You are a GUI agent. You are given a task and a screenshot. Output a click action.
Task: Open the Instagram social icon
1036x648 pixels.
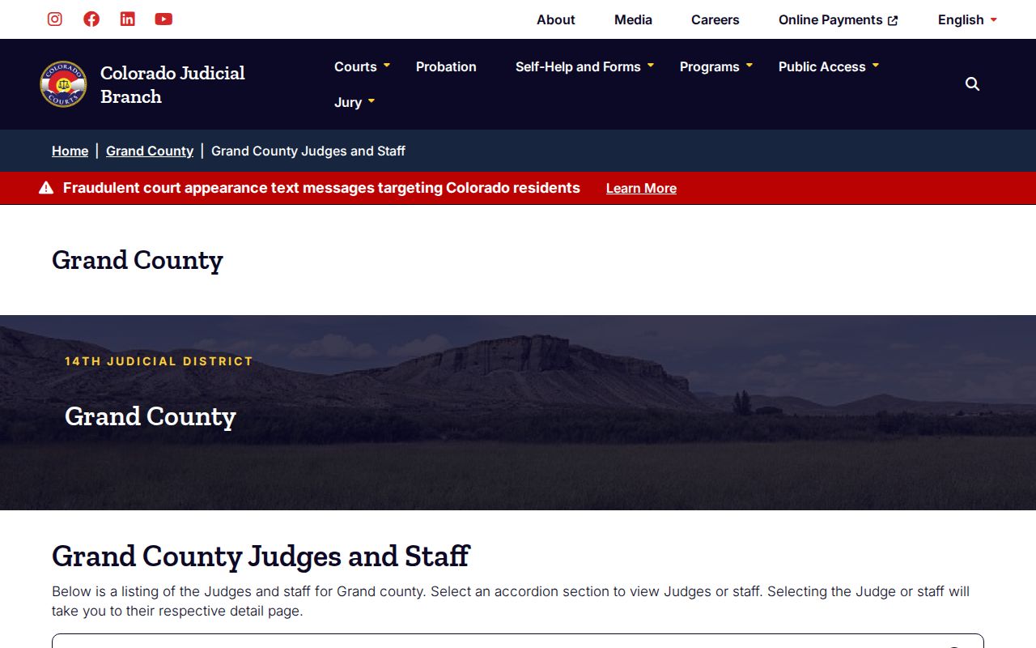pos(55,19)
